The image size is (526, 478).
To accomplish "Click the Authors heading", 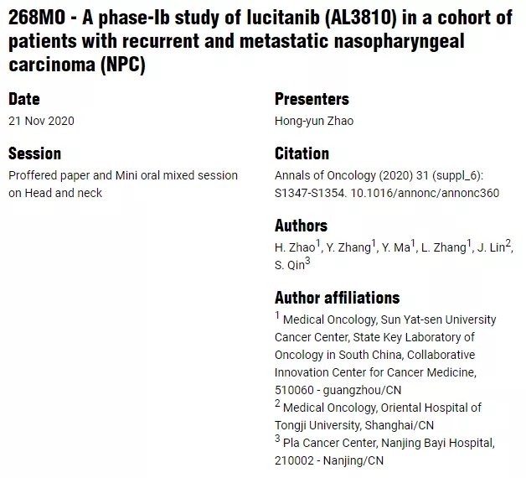I will [301, 226].
